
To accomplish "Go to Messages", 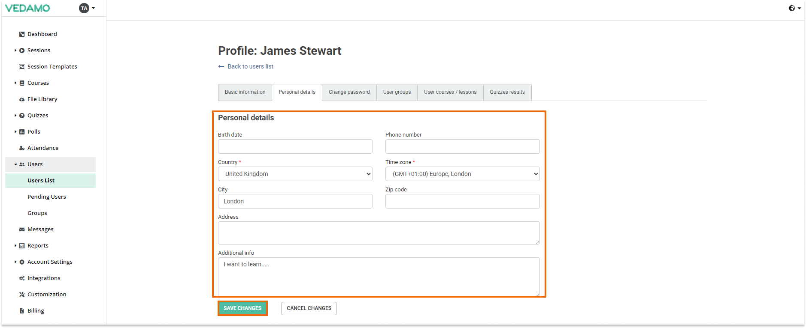I will tap(40, 230).
